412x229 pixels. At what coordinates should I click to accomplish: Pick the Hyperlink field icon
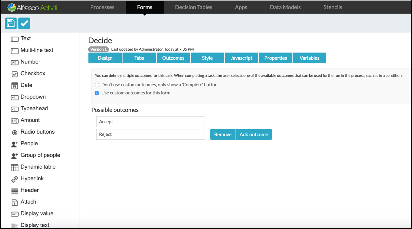(15, 179)
